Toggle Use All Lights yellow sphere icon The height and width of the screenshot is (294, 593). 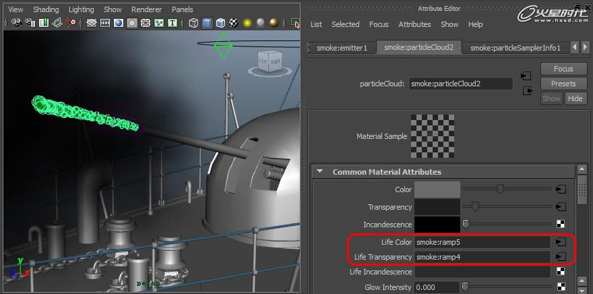click(247, 23)
